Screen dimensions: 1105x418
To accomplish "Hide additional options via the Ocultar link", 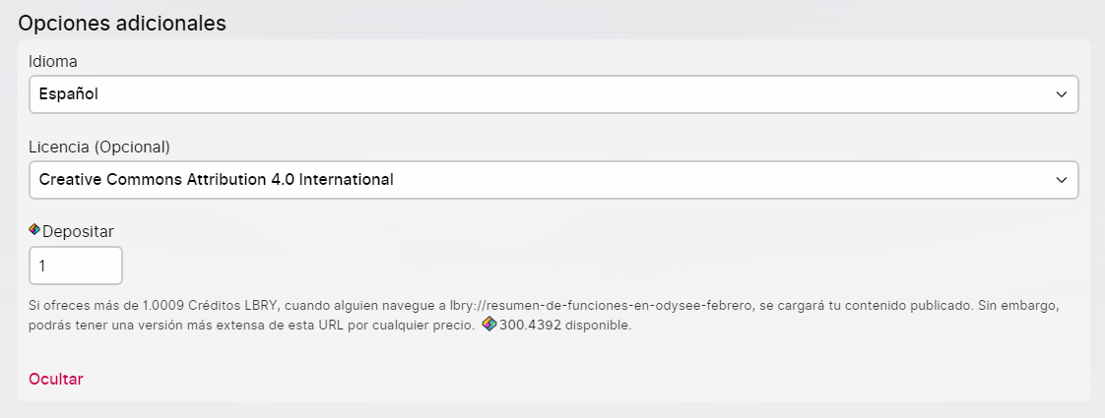I will 56,380.
